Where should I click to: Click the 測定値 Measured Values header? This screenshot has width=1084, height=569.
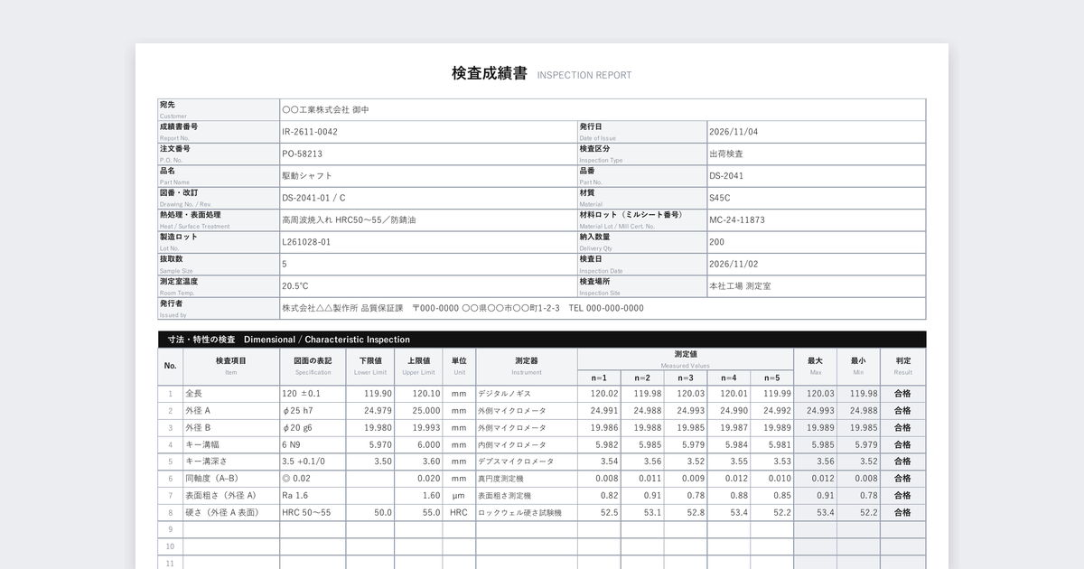[686, 358]
